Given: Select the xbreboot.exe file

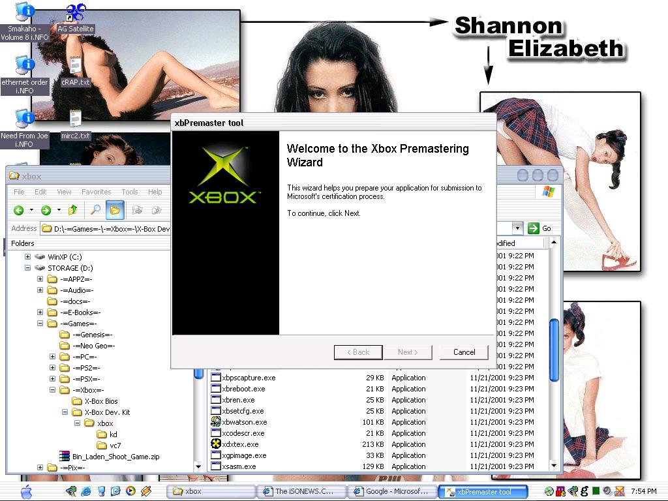Looking at the screenshot, I should click(x=239, y=389).
